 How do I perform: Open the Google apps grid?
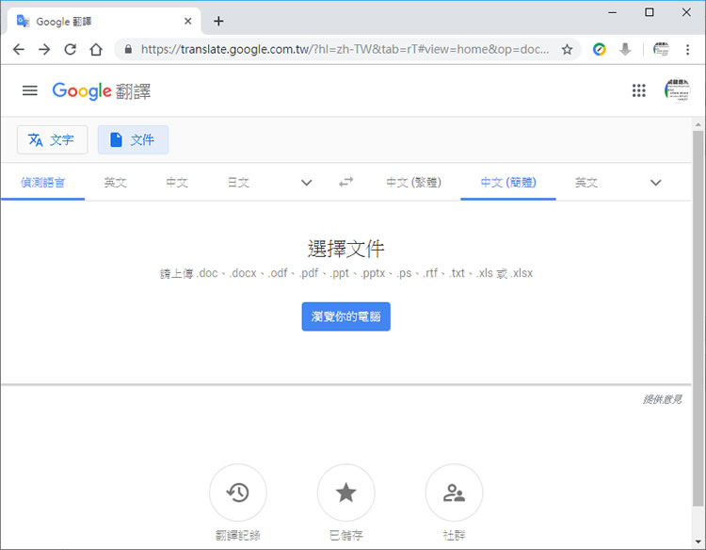pyautogui.click(x=638, y=90)
